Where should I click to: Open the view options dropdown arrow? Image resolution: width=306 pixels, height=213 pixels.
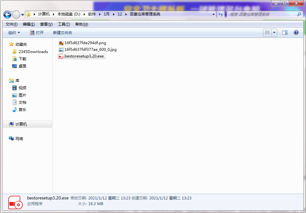274,33
